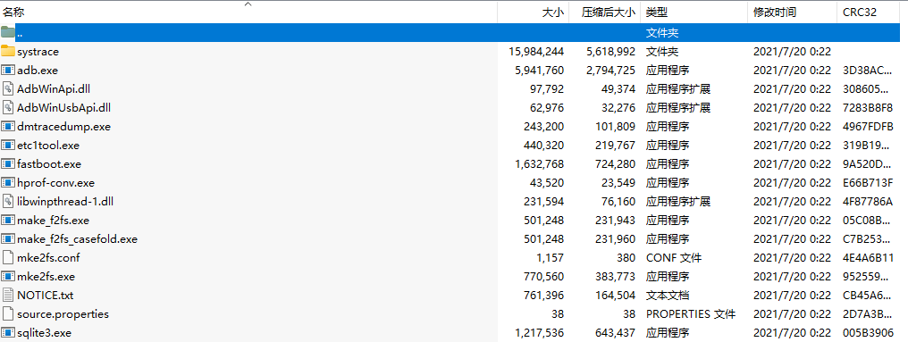The height and width of the screenshot is (342, 908).
Task: Click the sqlite3.exe icon
Action: click(x=7, y=332)
